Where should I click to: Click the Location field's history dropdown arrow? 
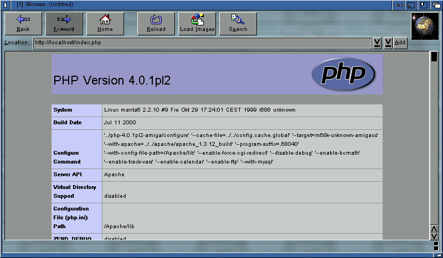377,43
